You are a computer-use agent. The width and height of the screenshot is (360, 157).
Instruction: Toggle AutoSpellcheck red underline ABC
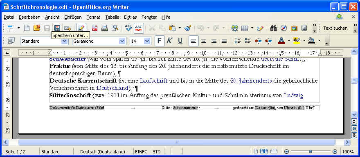(139, 28)
